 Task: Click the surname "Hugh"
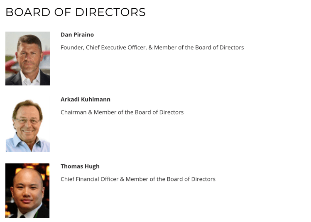(x=91, y=166)
